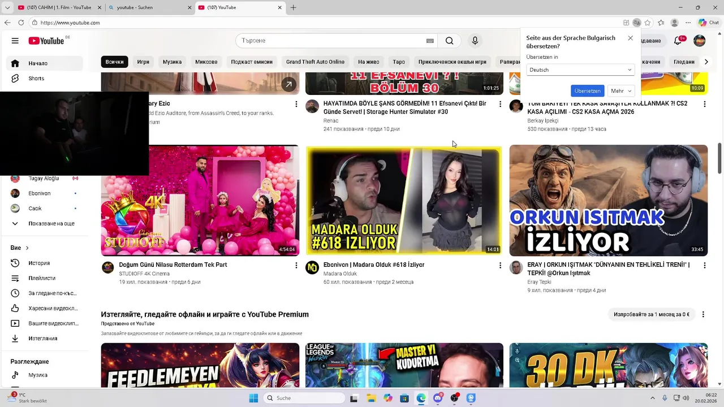Open options for Ebonivon Madara Olduk video
The width and height of the screenshot is (724, 407).
(x=500, y=265)
